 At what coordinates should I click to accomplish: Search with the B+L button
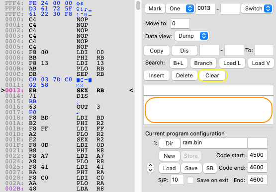(x=179, y=63)
